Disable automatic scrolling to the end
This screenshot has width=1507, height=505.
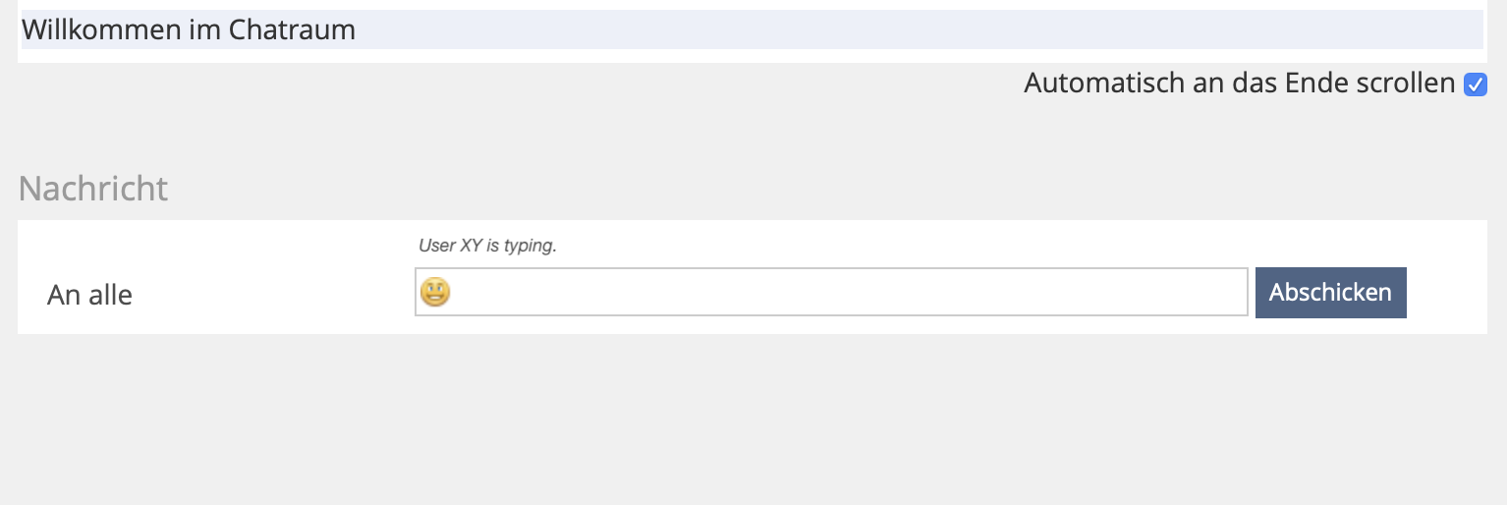pyautogui.click(x=1475, y=84)
